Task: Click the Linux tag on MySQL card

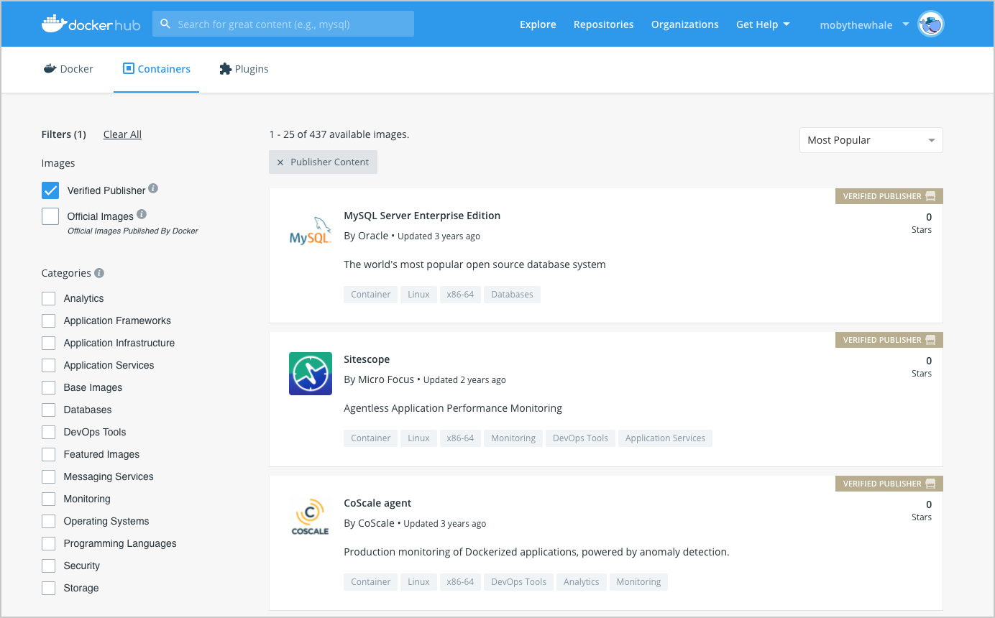Action: pos(418,295)
